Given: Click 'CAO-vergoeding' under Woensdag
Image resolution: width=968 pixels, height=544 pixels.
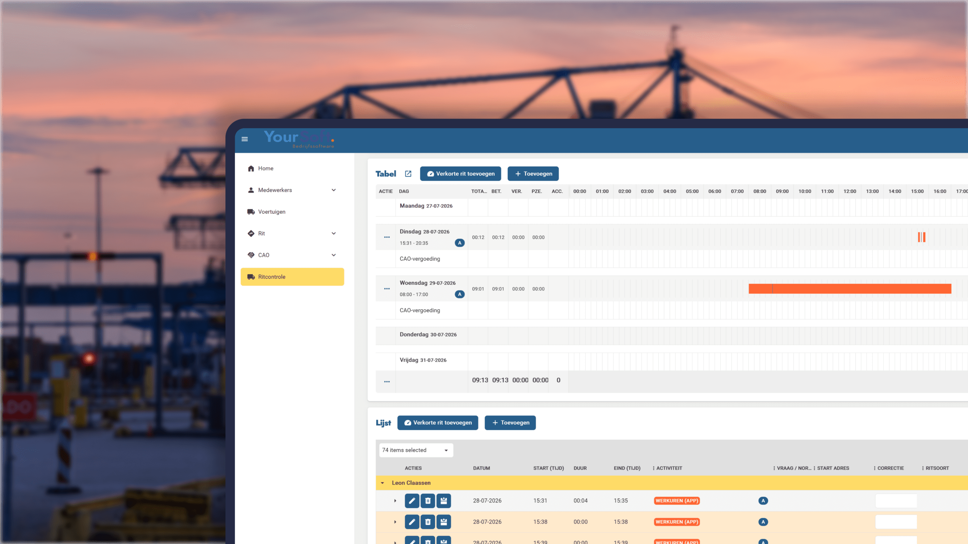Looking at the screenshot, I should pos(420,311).
